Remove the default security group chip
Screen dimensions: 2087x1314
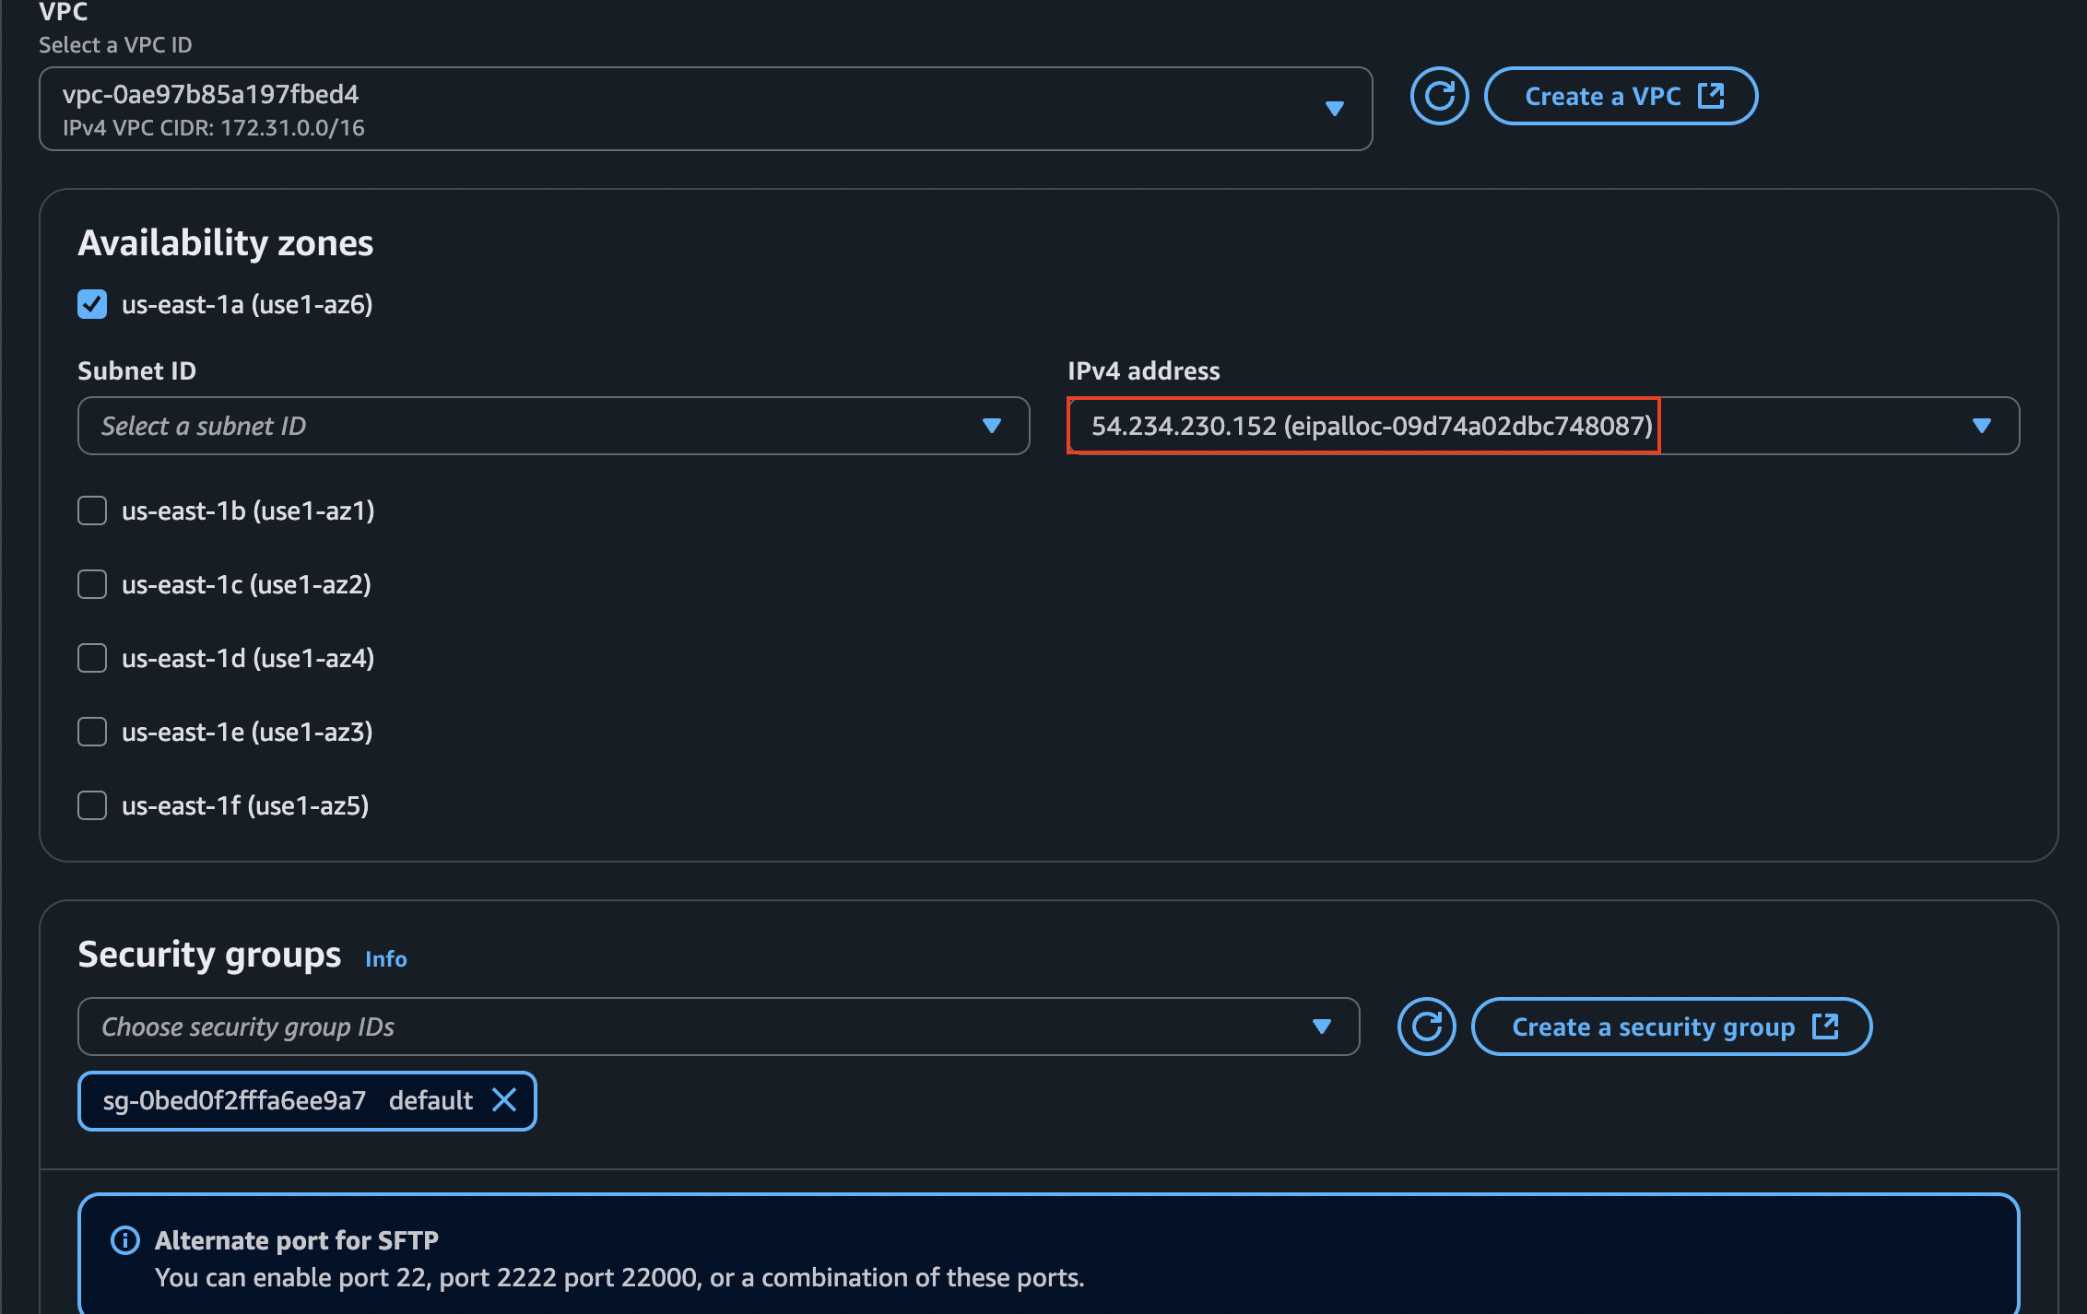point(505,1100)
